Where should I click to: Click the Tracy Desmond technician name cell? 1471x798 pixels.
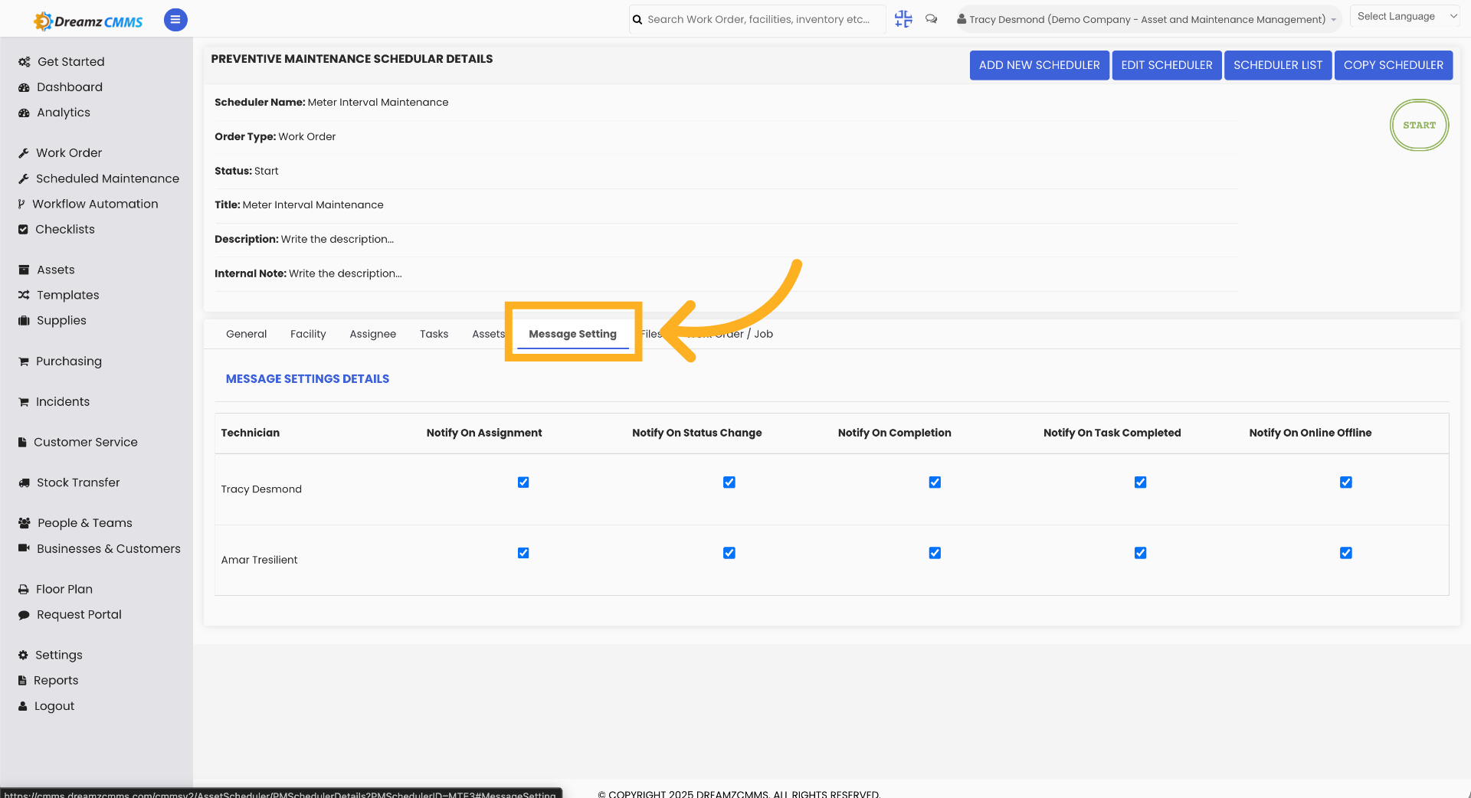(x=261, y=489)
